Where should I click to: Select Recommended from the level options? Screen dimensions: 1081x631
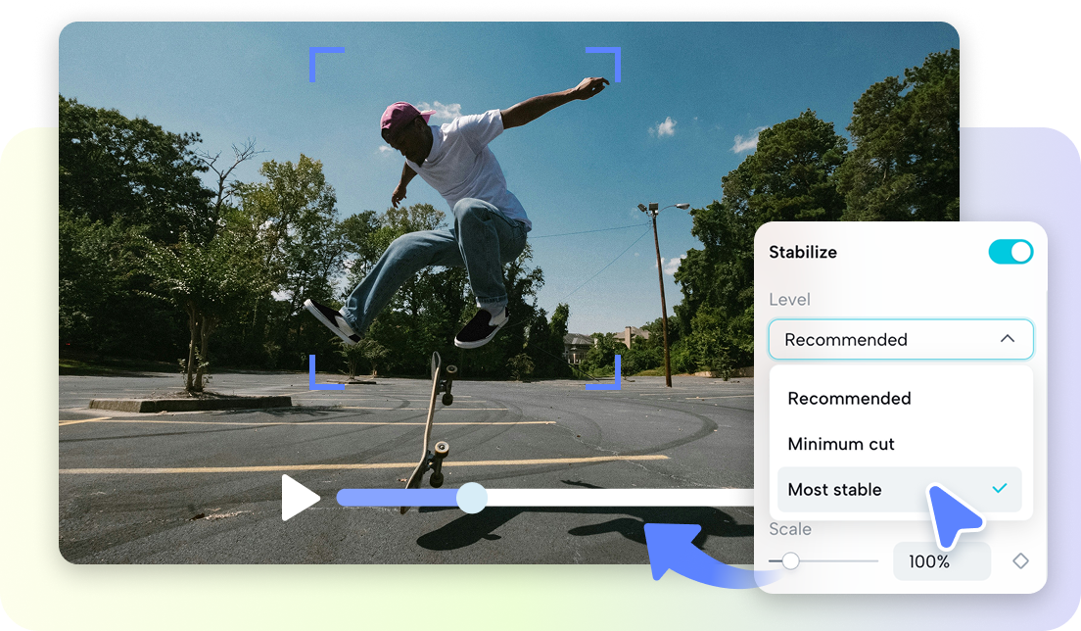pos(850,399)
